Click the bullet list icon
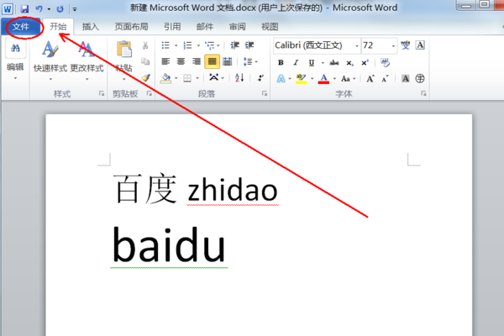Image resolution: width=504 pixels, height=336 pixels. pos(165,45)
